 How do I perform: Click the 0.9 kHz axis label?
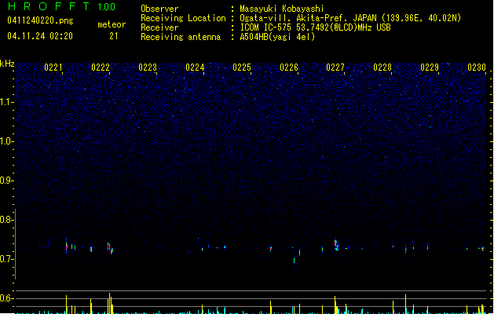click(7, 181)
